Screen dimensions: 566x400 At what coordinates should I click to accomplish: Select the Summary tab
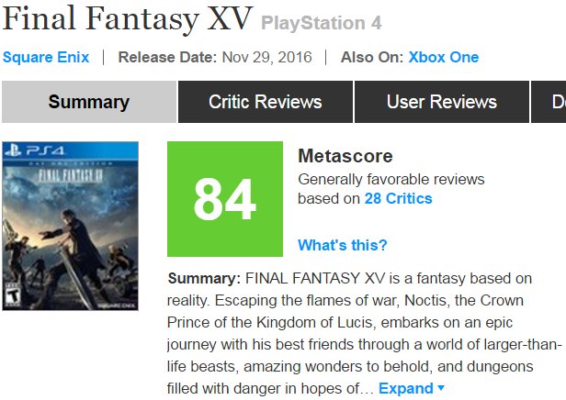pos(88,102)
